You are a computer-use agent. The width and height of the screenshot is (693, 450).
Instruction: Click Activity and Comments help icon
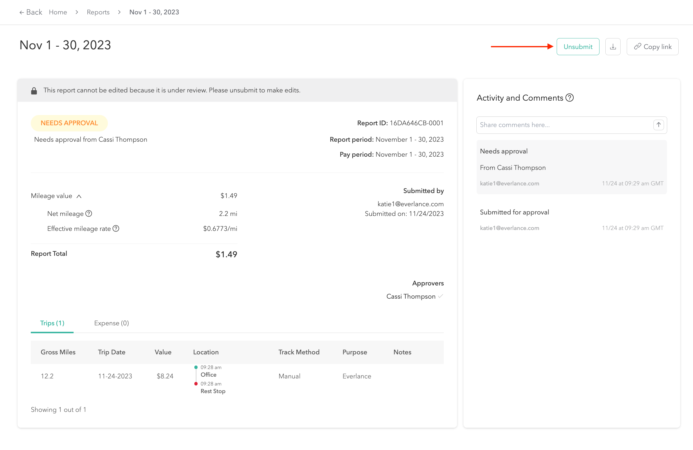point(569,98)
